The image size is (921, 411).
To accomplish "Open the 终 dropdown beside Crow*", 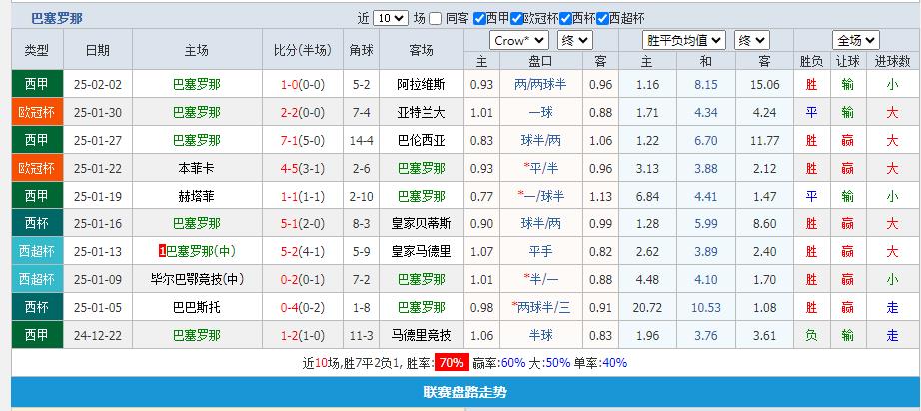I will tap(574, 40).
